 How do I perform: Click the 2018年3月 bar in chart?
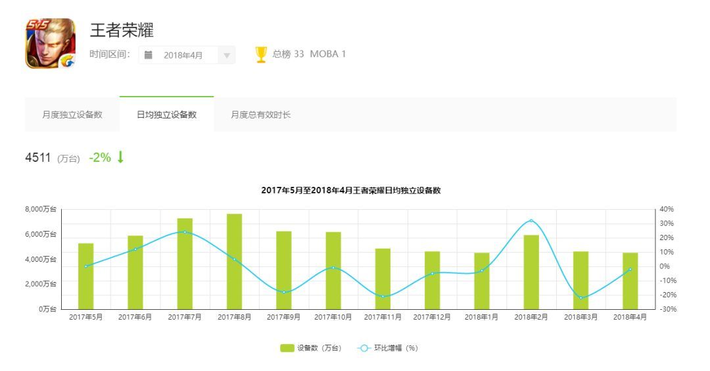[x=580, y=280]
